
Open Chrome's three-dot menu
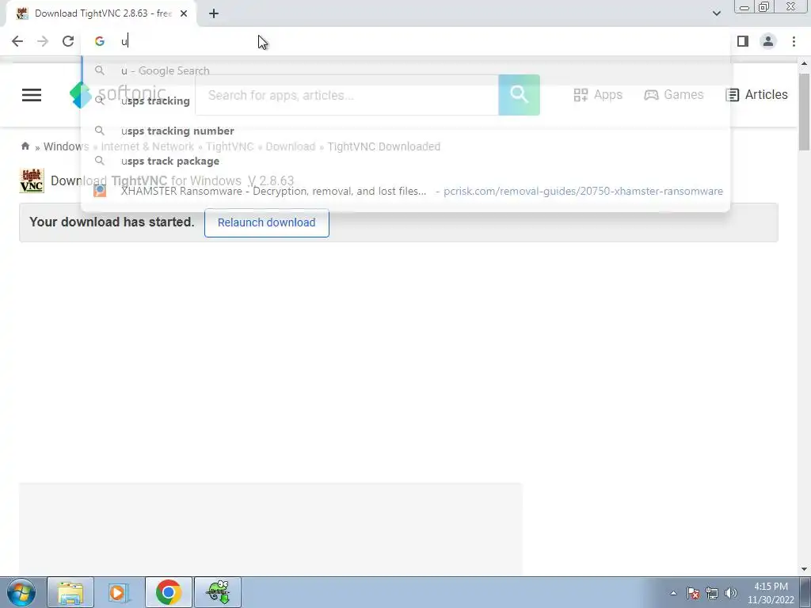click(794, 41)
